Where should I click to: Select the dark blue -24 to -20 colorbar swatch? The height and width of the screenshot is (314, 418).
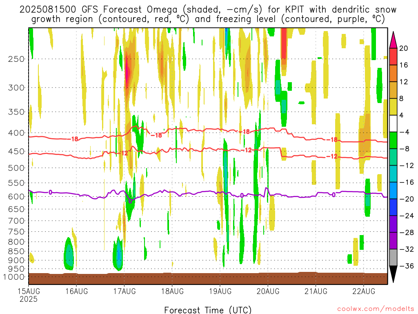393,207
